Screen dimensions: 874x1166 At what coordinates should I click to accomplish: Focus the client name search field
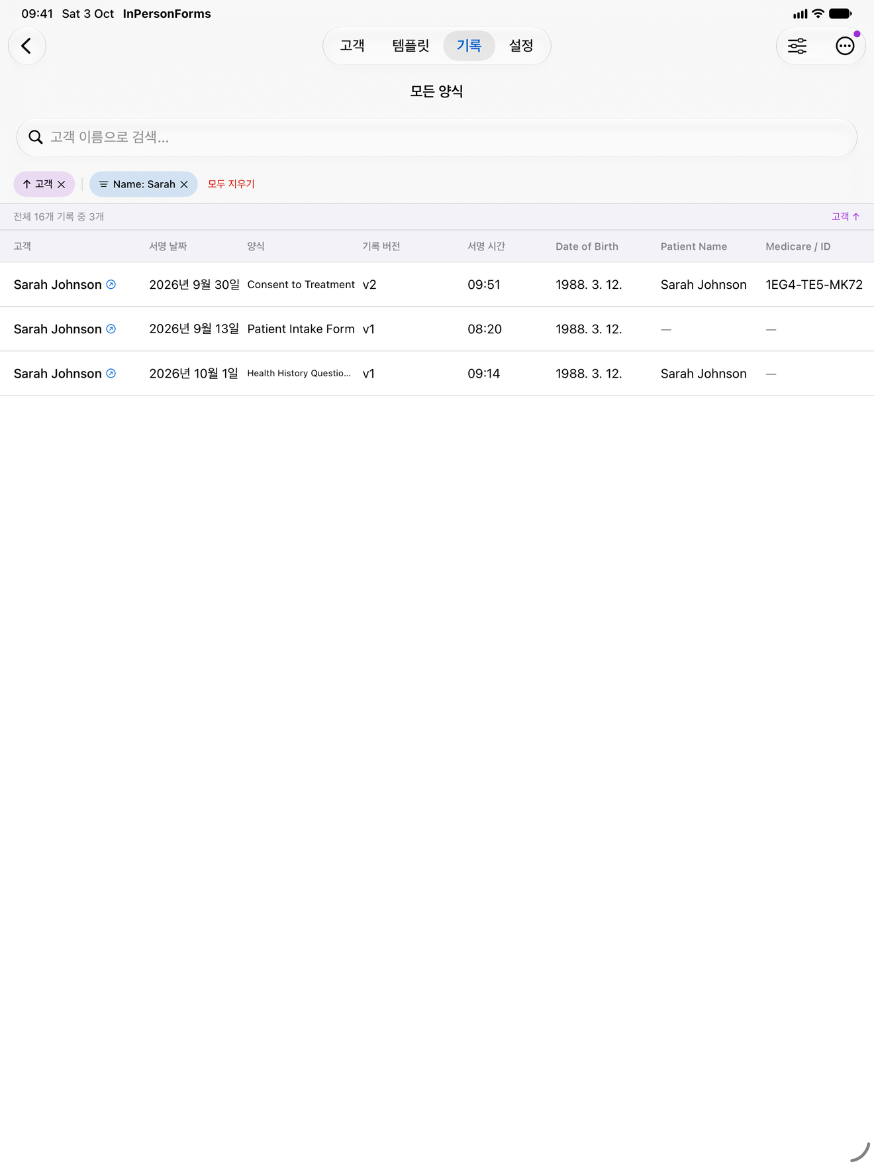437,137
